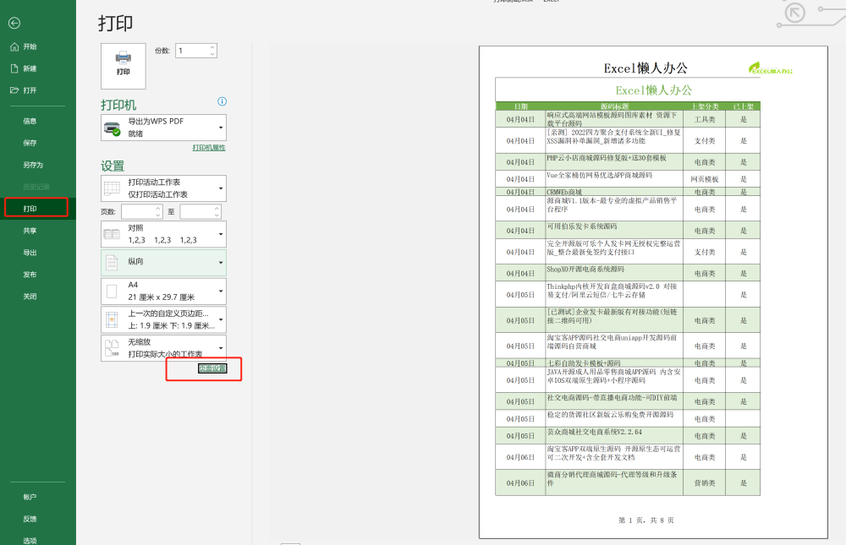846x545 pixels.
Task: Select 保存 in the sidebar
Action: pos(30,143)
